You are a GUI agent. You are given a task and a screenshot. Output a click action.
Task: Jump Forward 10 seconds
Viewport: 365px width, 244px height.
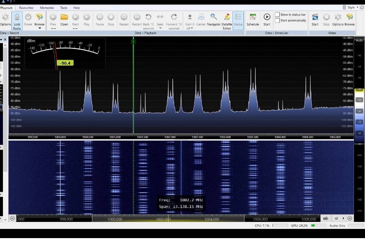pos(174,21)
